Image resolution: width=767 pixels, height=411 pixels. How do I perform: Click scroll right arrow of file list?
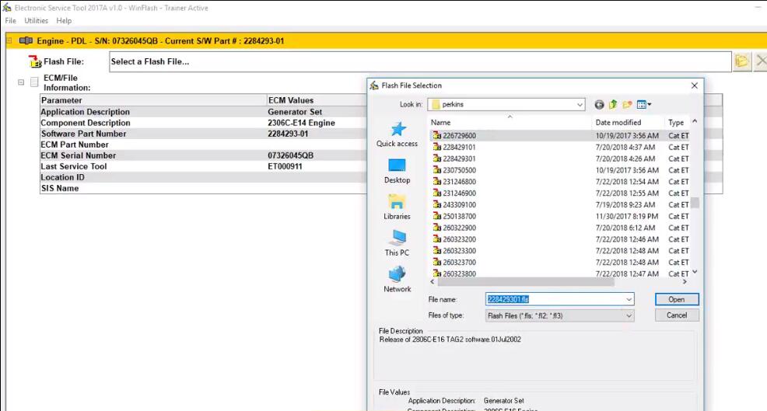click(x=685, y=282)
